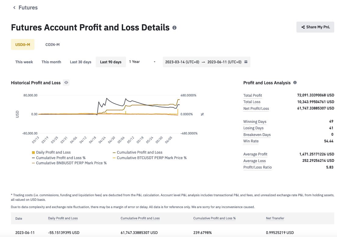
Task: Click share icon in Share My PnL
Action: [303, 27]
